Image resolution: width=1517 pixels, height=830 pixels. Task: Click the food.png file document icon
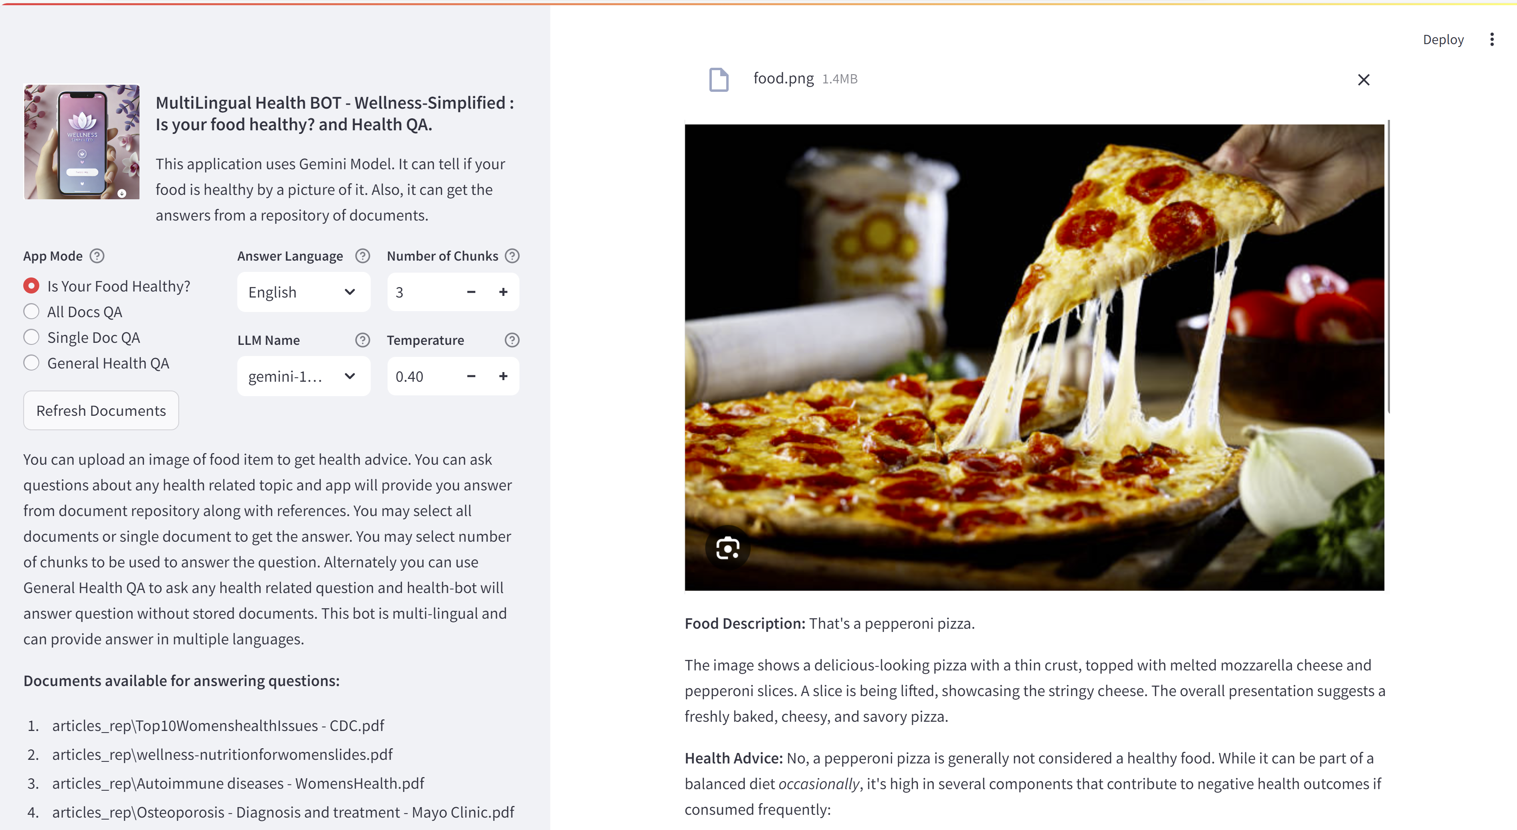[719, 79]
